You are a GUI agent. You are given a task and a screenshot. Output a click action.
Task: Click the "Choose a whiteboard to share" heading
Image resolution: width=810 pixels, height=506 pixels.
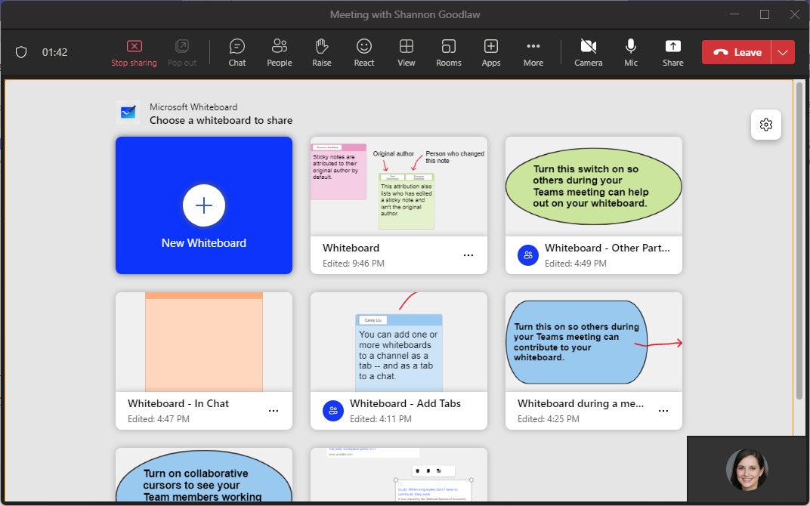pyautogui.click(x=221, y=120)
